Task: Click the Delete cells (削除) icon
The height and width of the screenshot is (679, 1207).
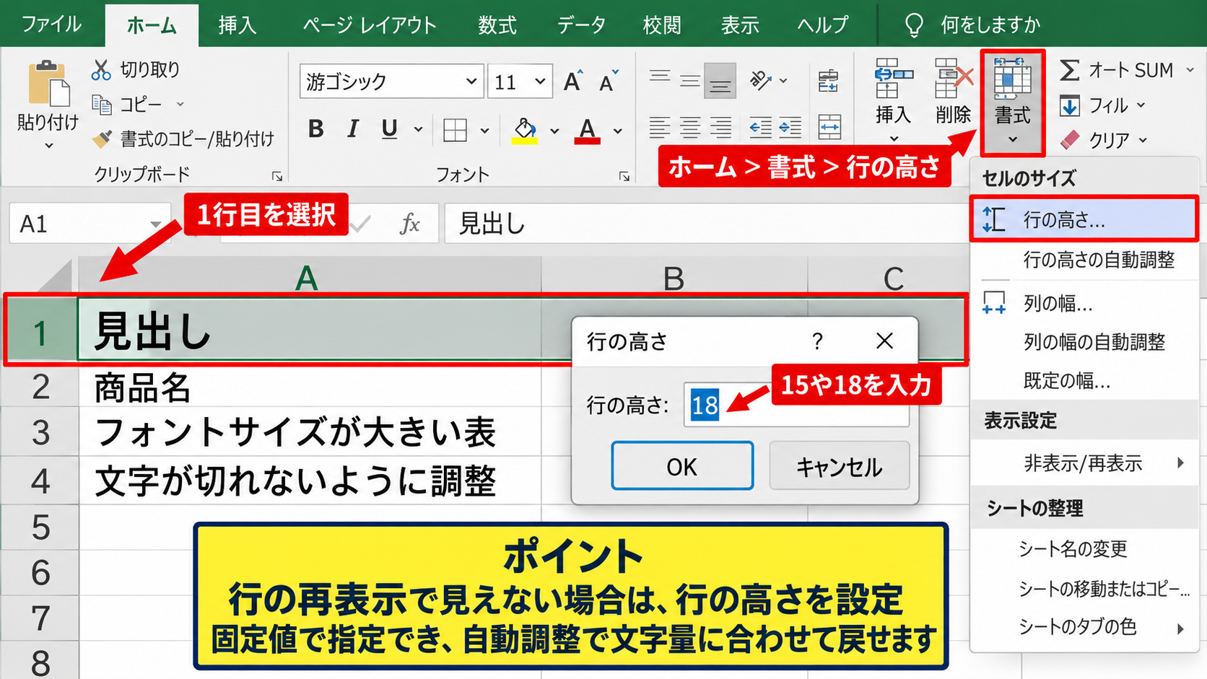Action: pyautogui.click(x=953, y=78)
